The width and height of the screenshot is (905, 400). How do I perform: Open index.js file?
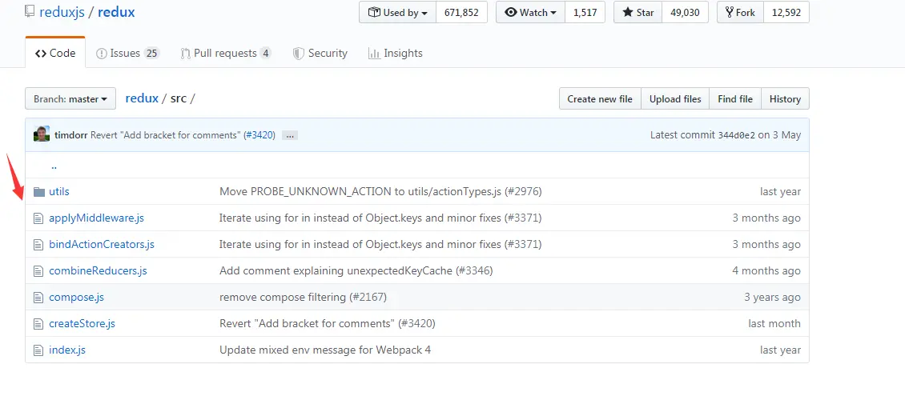[67, 350]
